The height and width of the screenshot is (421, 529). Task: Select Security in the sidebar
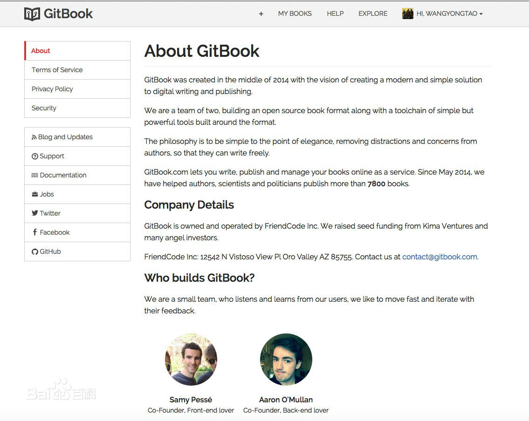[77, 108]
